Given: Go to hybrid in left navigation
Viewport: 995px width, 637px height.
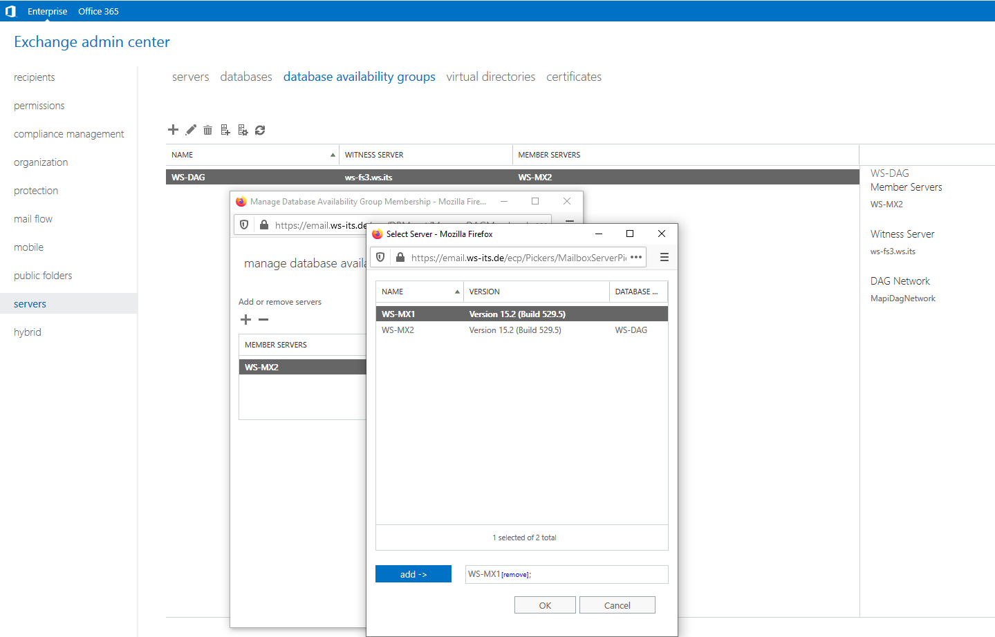Looking at the screenshot, I should 28,332.
